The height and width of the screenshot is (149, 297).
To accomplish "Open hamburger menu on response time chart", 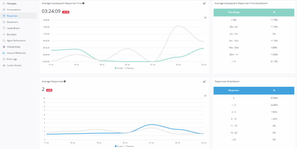I will [205, 18].
